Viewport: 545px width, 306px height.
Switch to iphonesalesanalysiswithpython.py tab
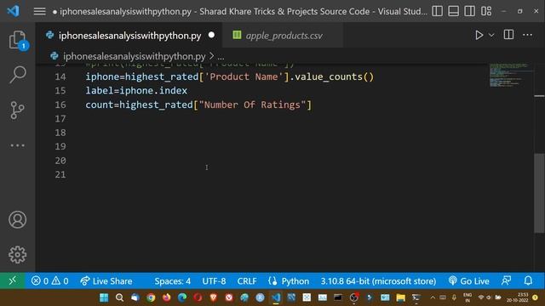pos(129,36)
